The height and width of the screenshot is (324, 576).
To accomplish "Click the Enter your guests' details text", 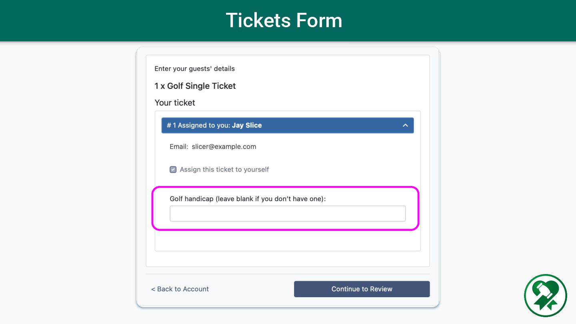I will pyautogui.click(x=194, y=69).
